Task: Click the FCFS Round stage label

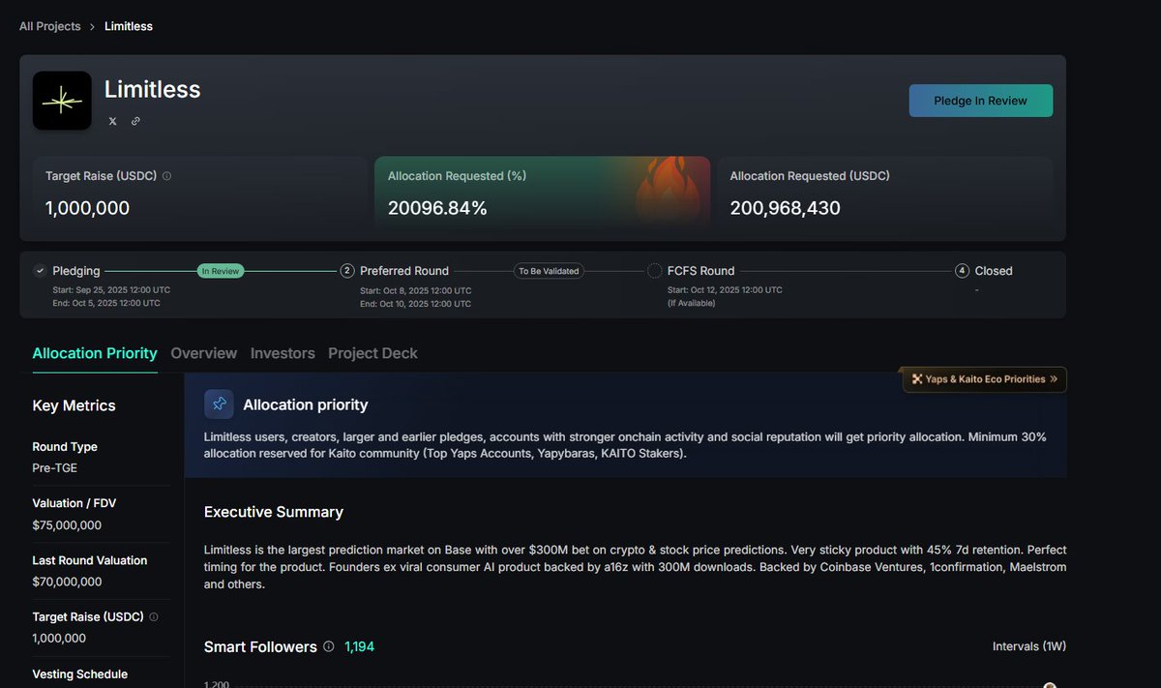Action: click(700, 271)
